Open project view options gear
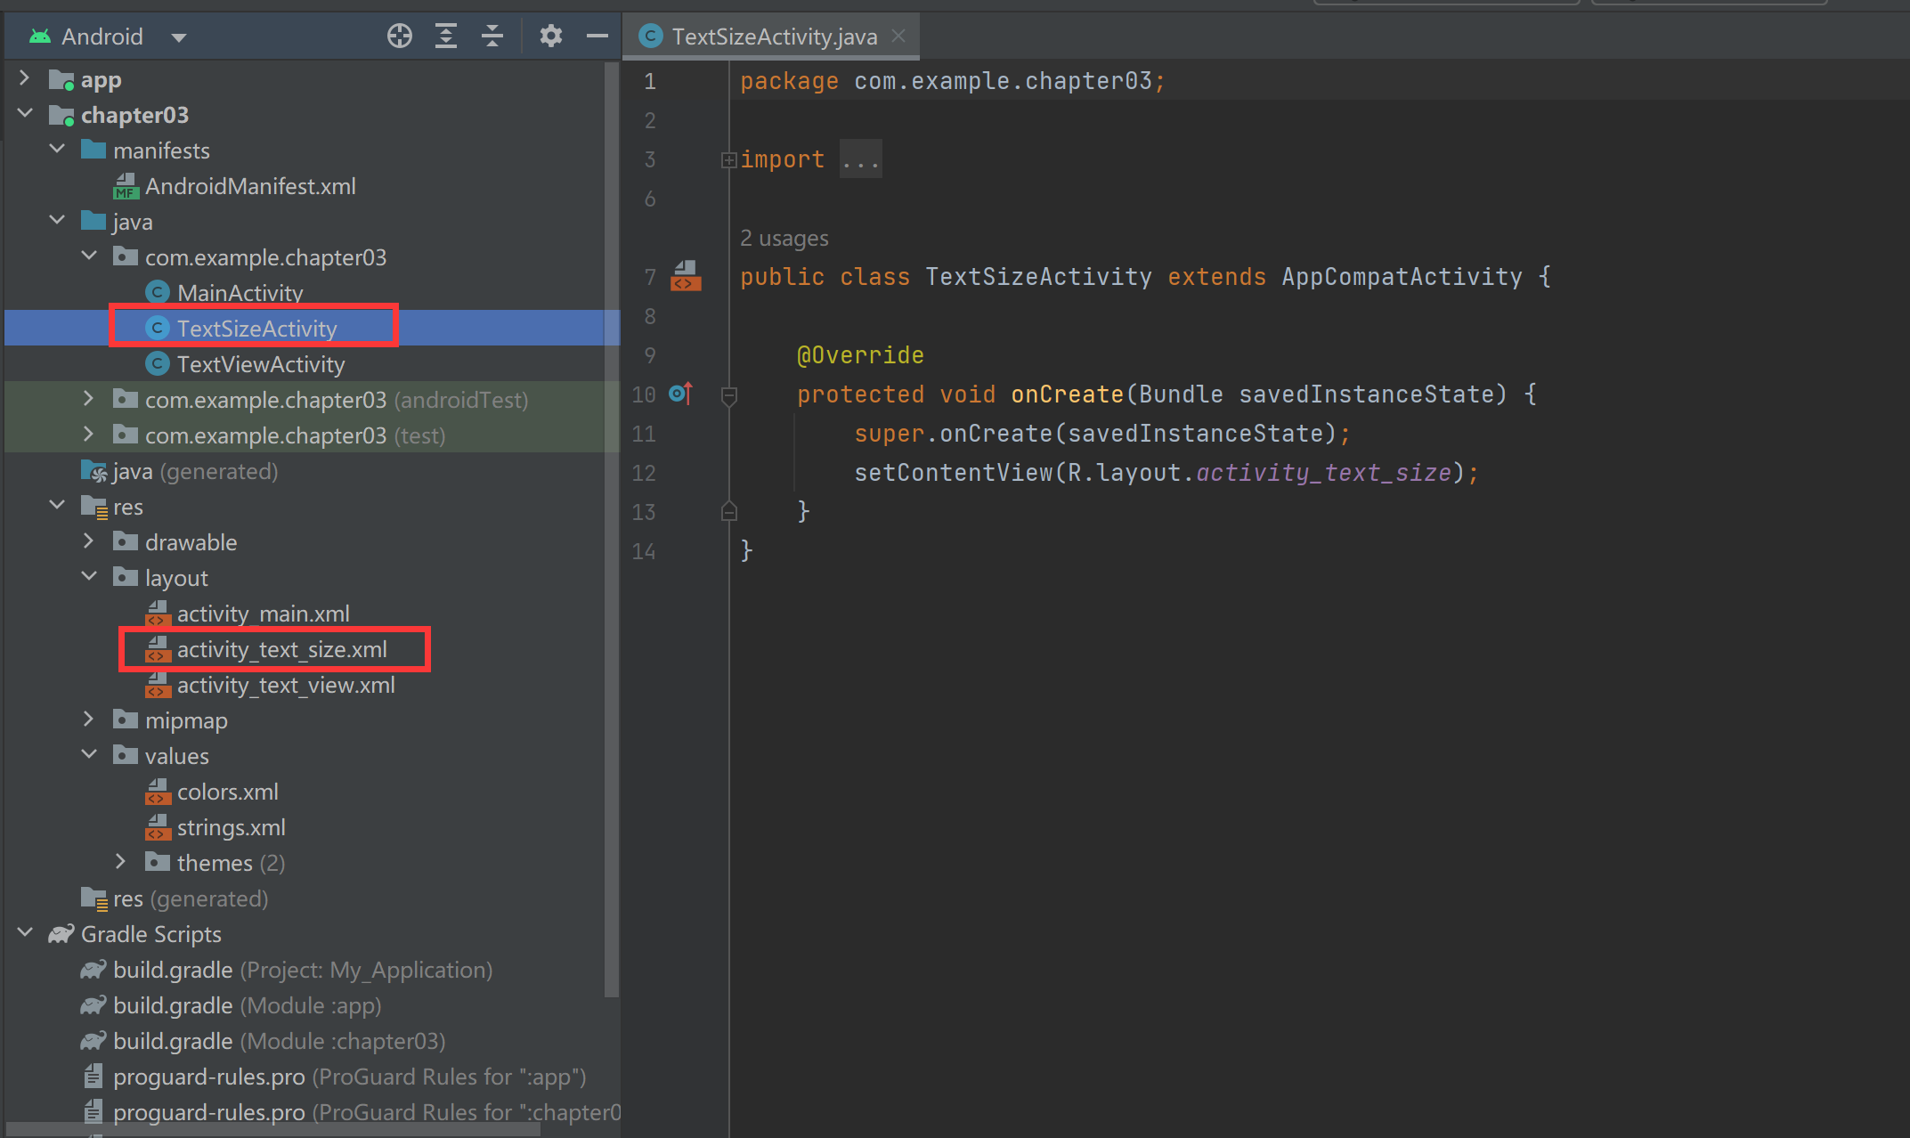The image size is (1910, 1138). pyautogui.click(x=551, y=37)
